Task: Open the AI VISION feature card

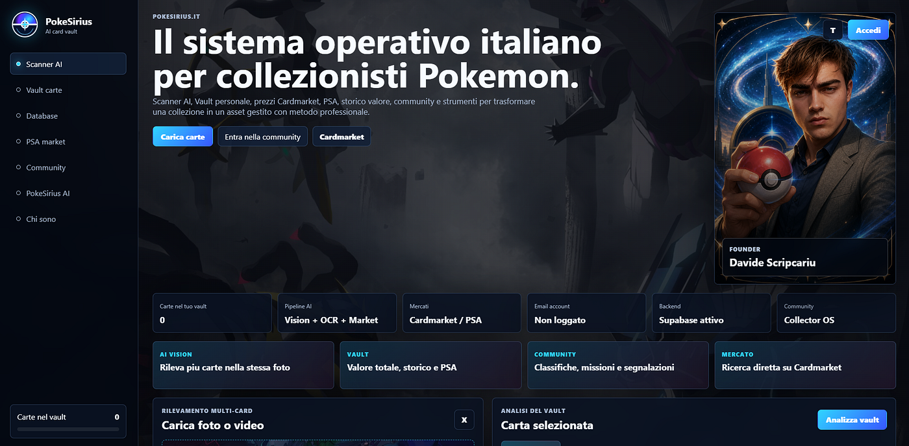Action: [x=243, y=365]
